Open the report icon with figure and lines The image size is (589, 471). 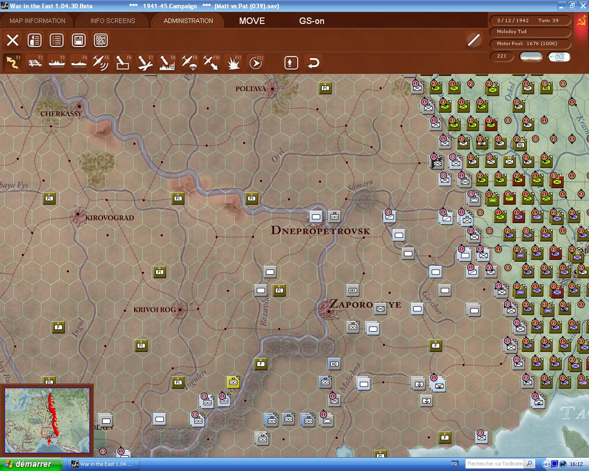(35, 40)
